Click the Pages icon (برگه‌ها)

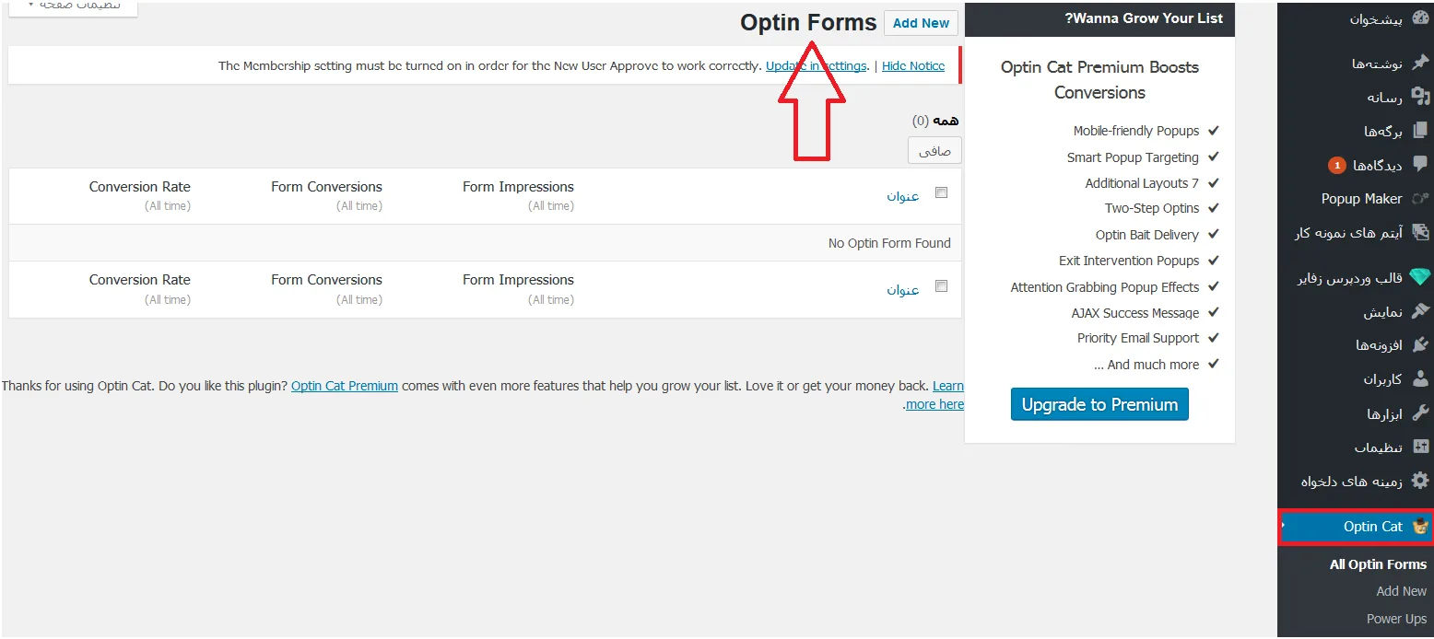coord(1420,131)
